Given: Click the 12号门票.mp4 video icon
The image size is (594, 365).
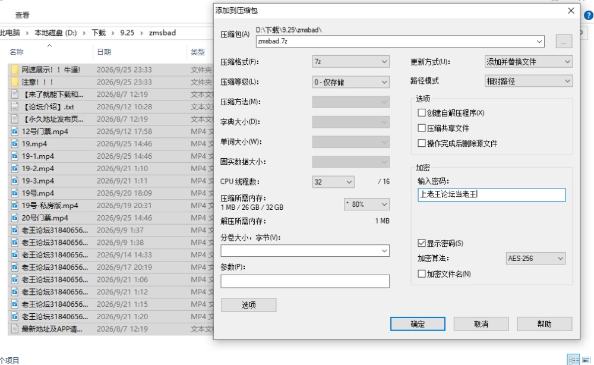Looking at the screenshot, I should [x=15, y=131].
